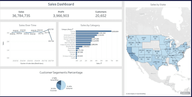Click the Crafts category label
The image size is (192, 97).
pos(73,58)
